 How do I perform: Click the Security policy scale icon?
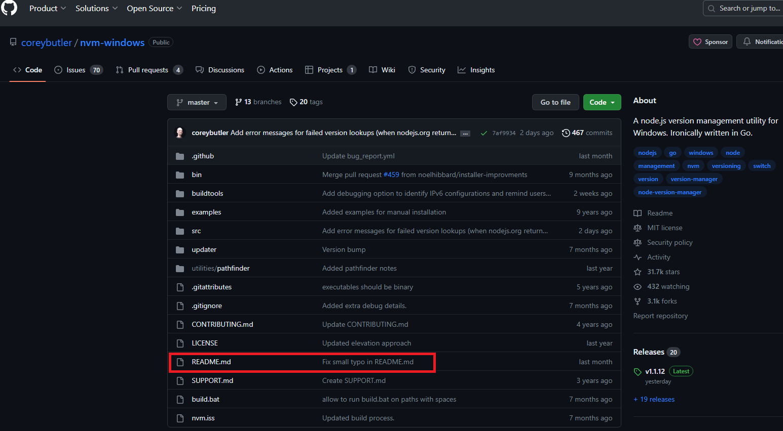[x=638, y=243]
